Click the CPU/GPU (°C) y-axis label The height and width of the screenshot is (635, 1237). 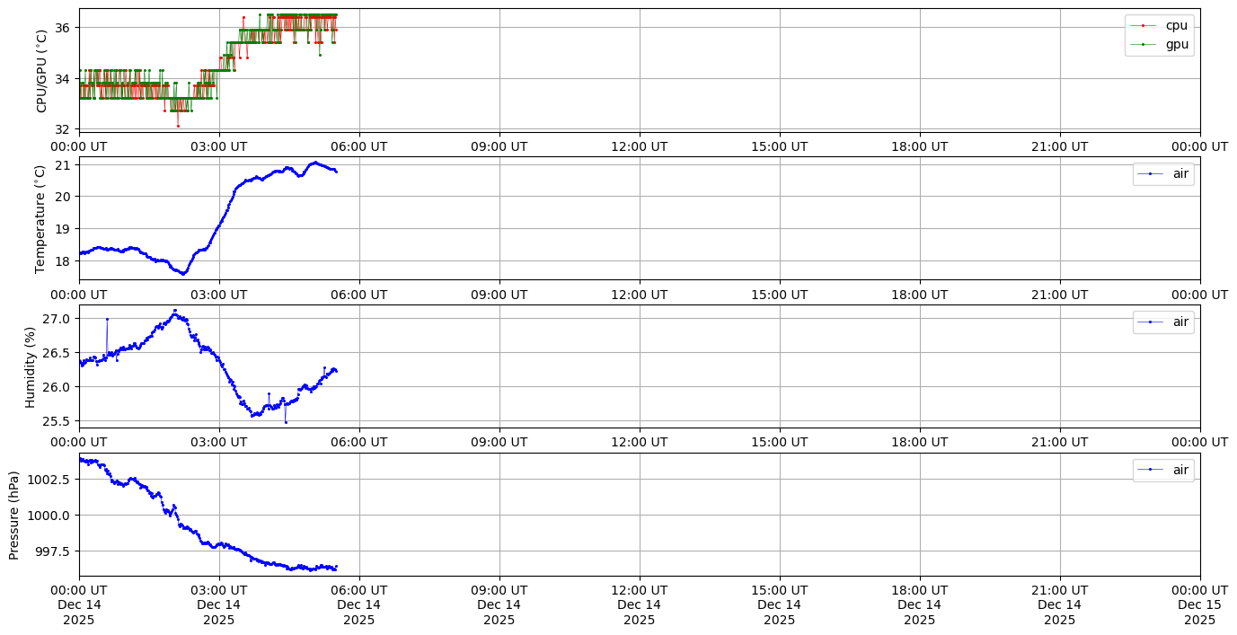tap(41, 71)
